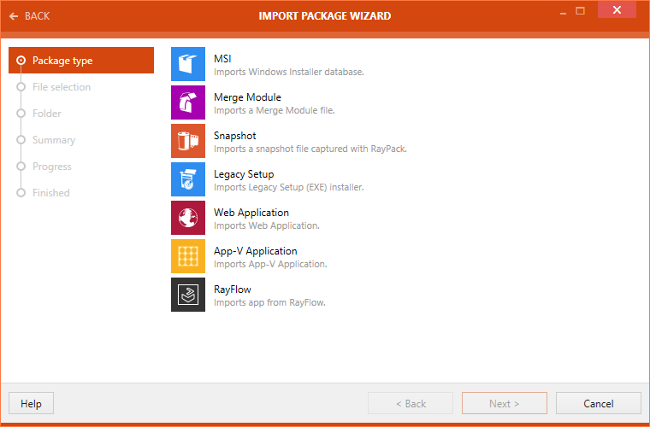Select the Merge Module icon
This screenshot has width=650, height=427.
[188, 102]
